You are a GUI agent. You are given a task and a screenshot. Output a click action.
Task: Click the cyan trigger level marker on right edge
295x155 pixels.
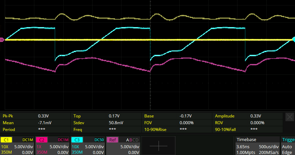(293, 40)
